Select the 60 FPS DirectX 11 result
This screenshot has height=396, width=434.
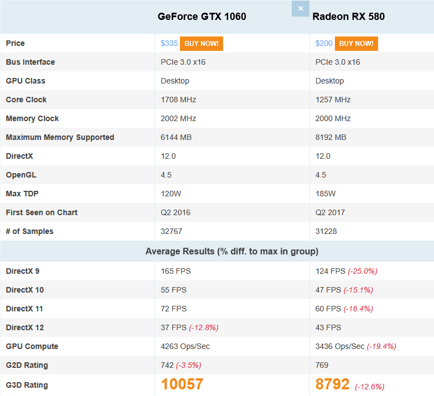(x=328, y=309)
